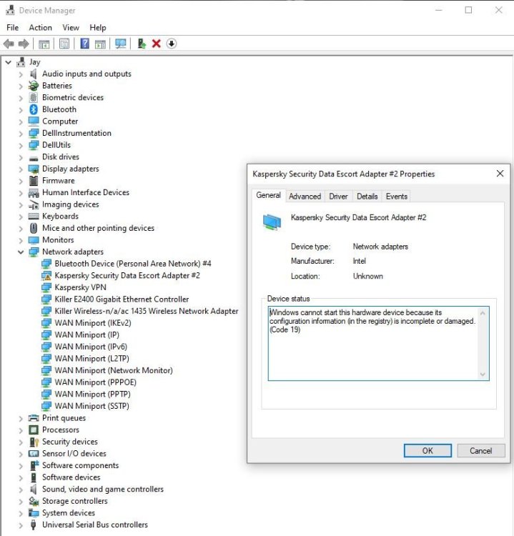Viewport: 514px width, 536px height.
Task: Expand the Software devices category
Action: pos(21,477)
